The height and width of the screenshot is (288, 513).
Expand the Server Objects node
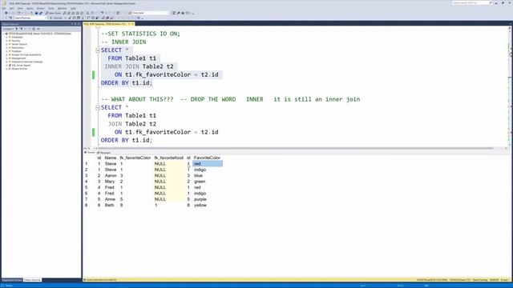point(6,44)
